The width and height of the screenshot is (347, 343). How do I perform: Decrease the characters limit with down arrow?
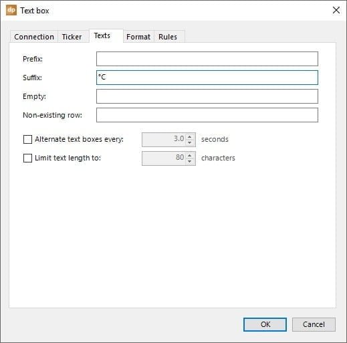pyautogui.click(x=190, y=161)
